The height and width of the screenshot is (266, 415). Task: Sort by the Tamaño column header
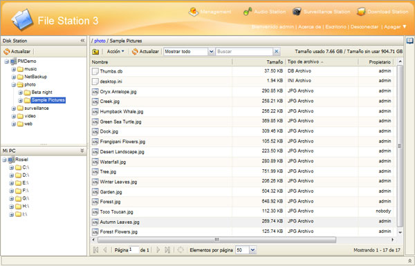pos(259,62)
